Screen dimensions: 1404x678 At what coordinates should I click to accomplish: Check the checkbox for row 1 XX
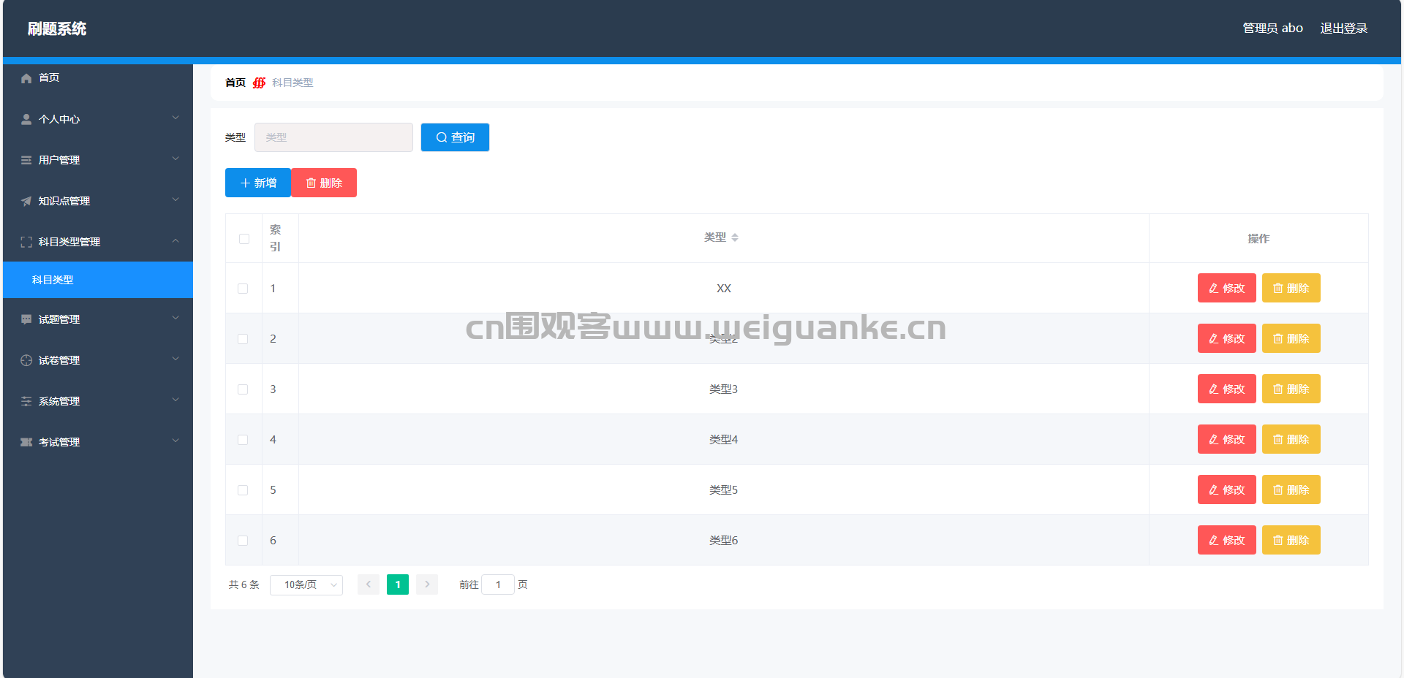tap(243, 289)
